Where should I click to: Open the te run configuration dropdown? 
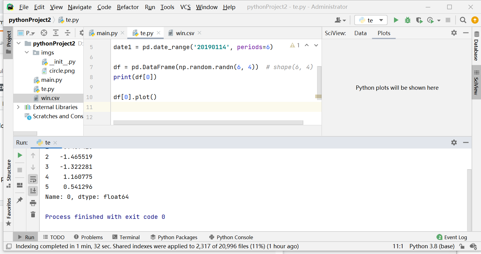pyautogui.click(x=371, y=20)
